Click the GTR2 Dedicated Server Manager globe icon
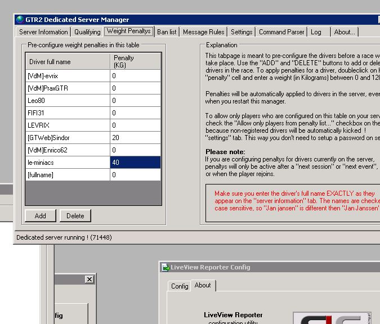 point(20,20)
